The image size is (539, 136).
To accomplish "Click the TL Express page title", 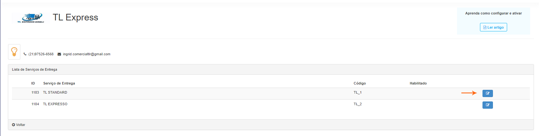I will tap(75, 17).
